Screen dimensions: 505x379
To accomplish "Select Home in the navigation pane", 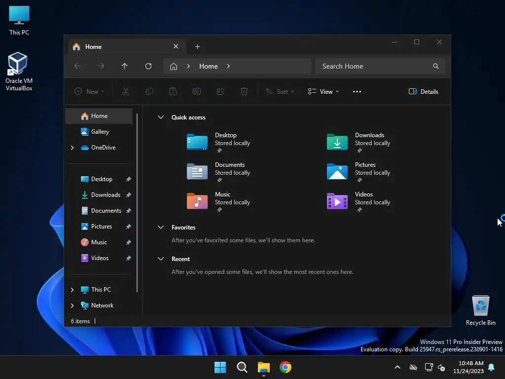I will 99,116.
